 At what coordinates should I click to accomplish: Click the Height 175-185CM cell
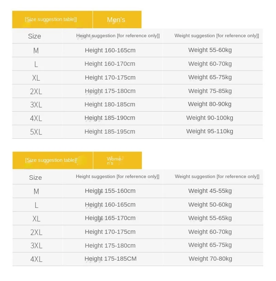pos(110,259)
